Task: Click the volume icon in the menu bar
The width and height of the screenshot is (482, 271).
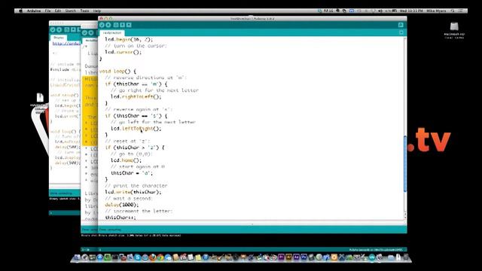Action: click(x=380, y=11)
